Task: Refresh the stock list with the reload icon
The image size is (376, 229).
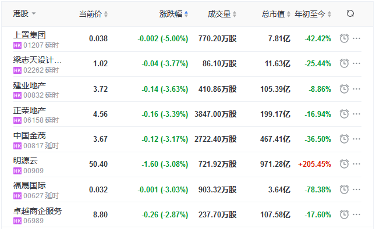Action: 350,13
